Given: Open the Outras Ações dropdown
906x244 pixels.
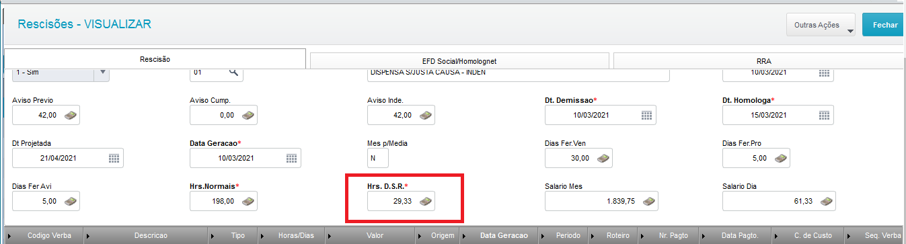Looking at the screenshot, I should click(821, 25).
